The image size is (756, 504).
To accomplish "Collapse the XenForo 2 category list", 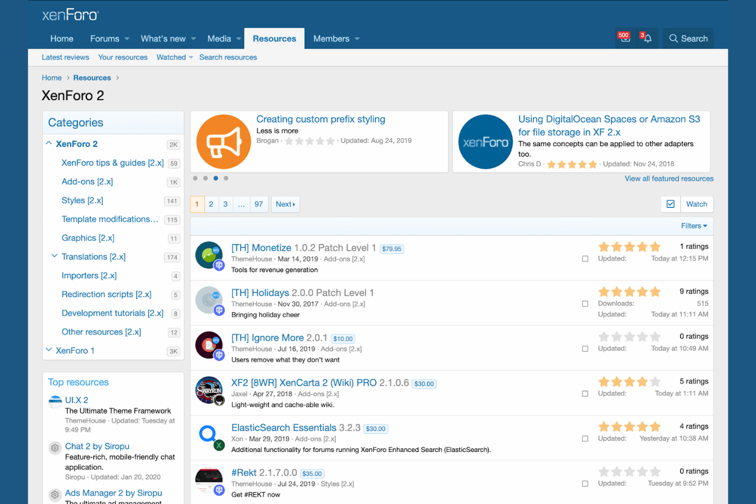I will pos(49,143).
